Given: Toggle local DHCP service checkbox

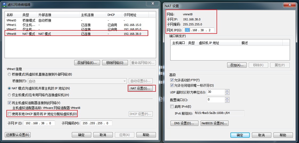Looking at the screenshot, I should coord(10,114).
